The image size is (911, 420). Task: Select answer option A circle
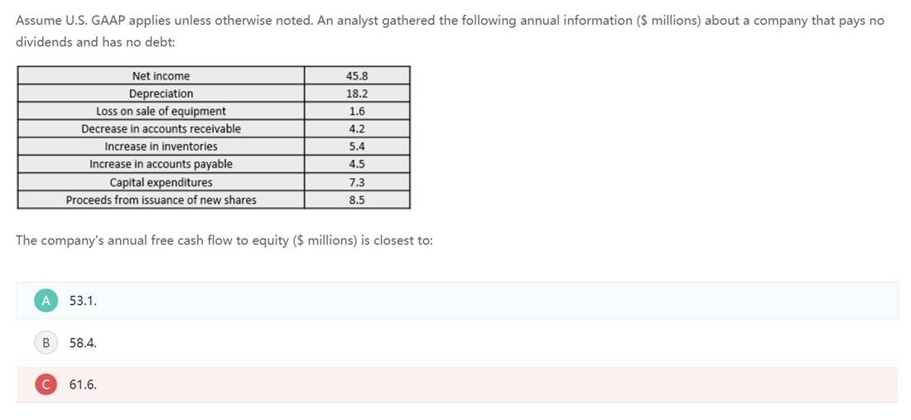pos(46,301)
